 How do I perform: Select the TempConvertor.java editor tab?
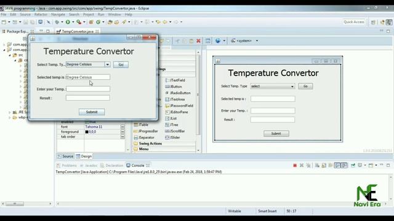tap(78, 31)
